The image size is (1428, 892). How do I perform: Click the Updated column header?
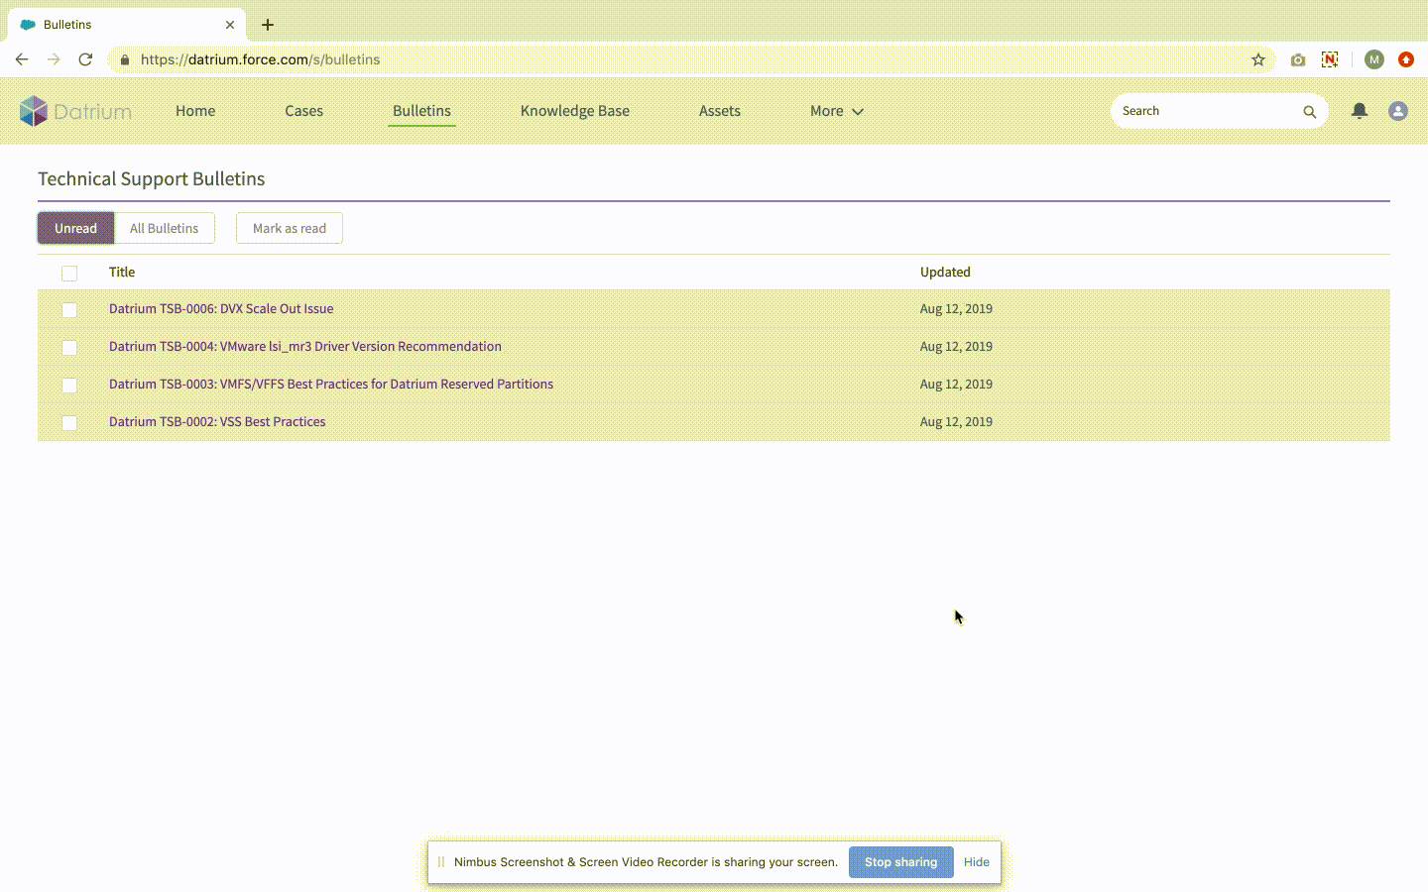(x=945, y=273)
